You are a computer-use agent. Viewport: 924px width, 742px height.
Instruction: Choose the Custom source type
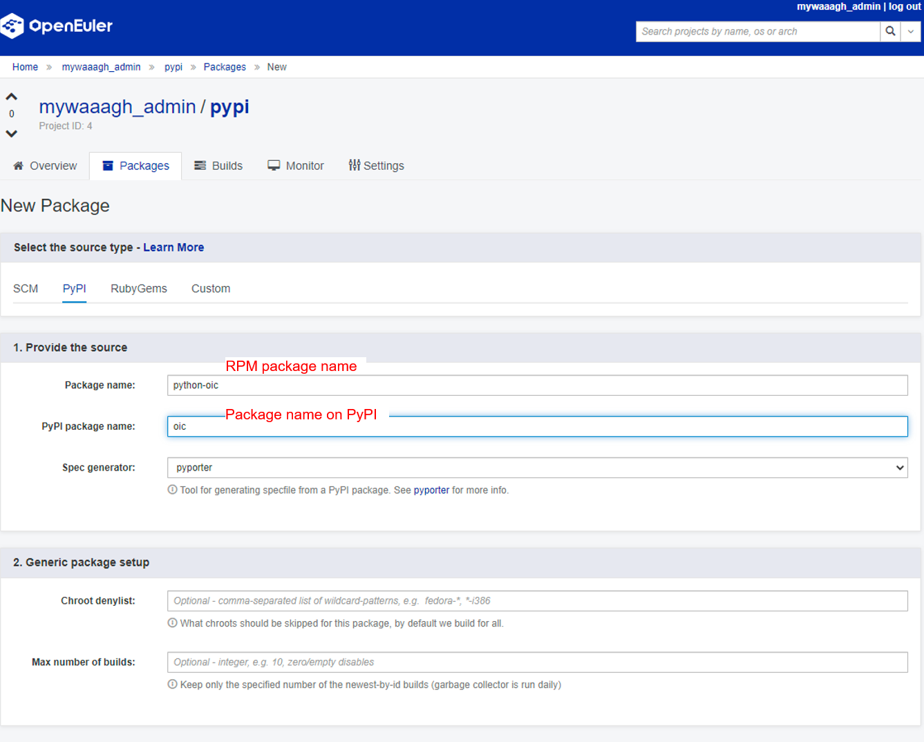click(x=211, y=289)
